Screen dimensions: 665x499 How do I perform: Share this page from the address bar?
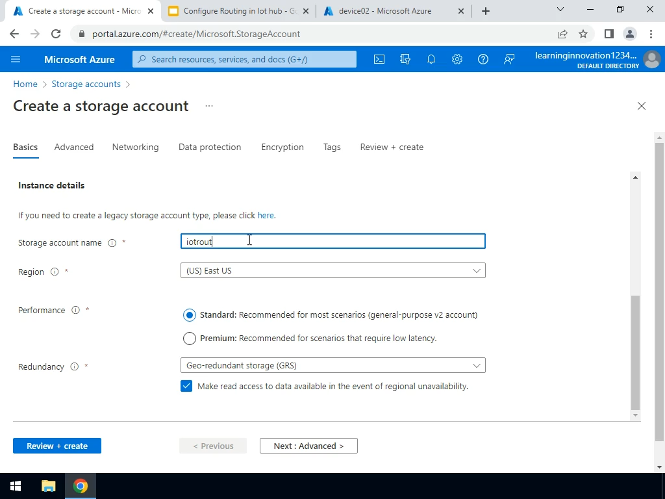click(x=562, y=34)
